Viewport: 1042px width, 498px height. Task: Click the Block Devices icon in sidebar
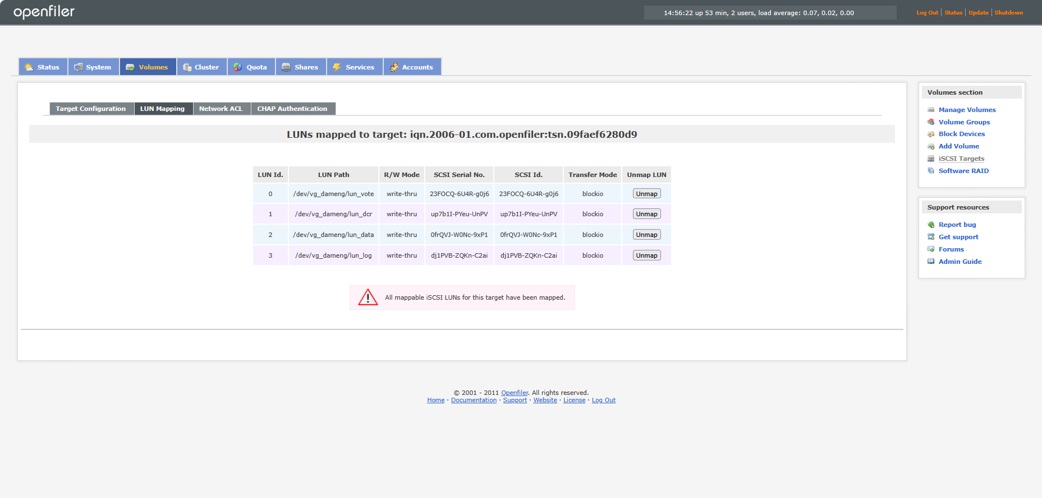[x=931, y=134]
